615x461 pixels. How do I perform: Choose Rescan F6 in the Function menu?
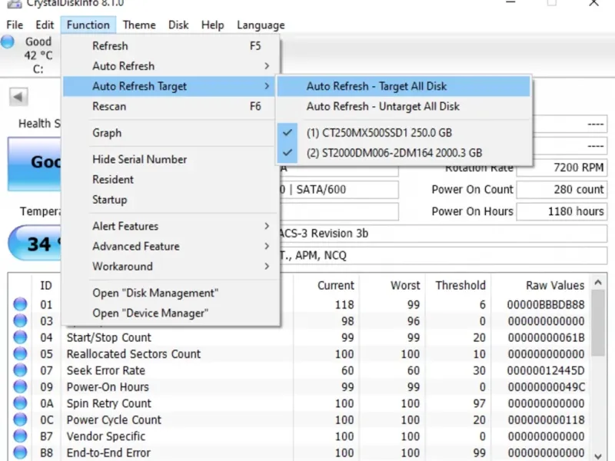click(x=170, y=106)
